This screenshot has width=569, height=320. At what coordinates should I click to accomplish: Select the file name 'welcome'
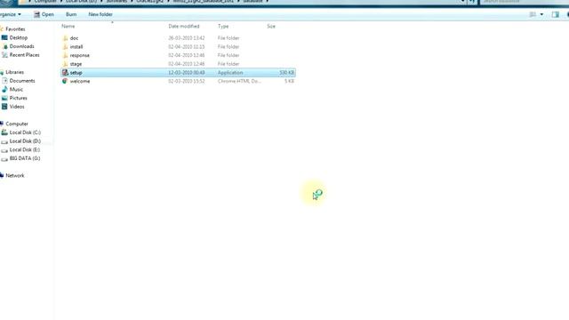pos(80,81)
